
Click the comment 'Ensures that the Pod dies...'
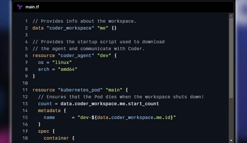point(121,97)
